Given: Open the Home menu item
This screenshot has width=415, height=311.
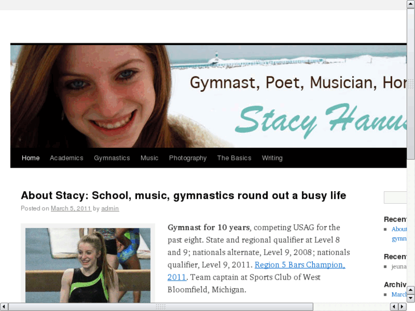Looking at the screenshot, I should [x=30, y=158].
